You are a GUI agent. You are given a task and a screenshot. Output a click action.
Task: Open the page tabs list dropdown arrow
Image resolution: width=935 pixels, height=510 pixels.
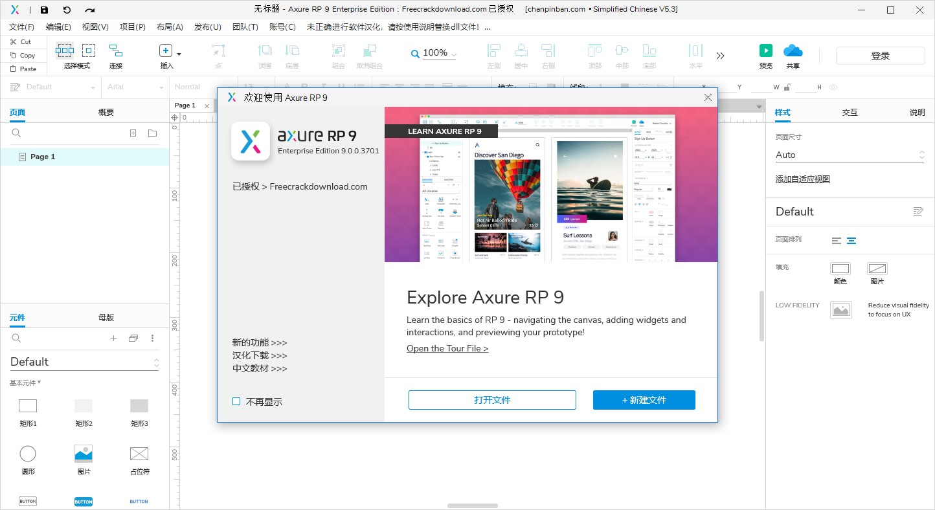coord(759,107)
